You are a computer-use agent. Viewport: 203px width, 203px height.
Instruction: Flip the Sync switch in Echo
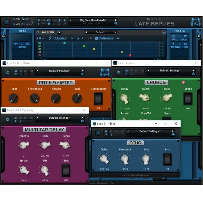coord(167,159)
